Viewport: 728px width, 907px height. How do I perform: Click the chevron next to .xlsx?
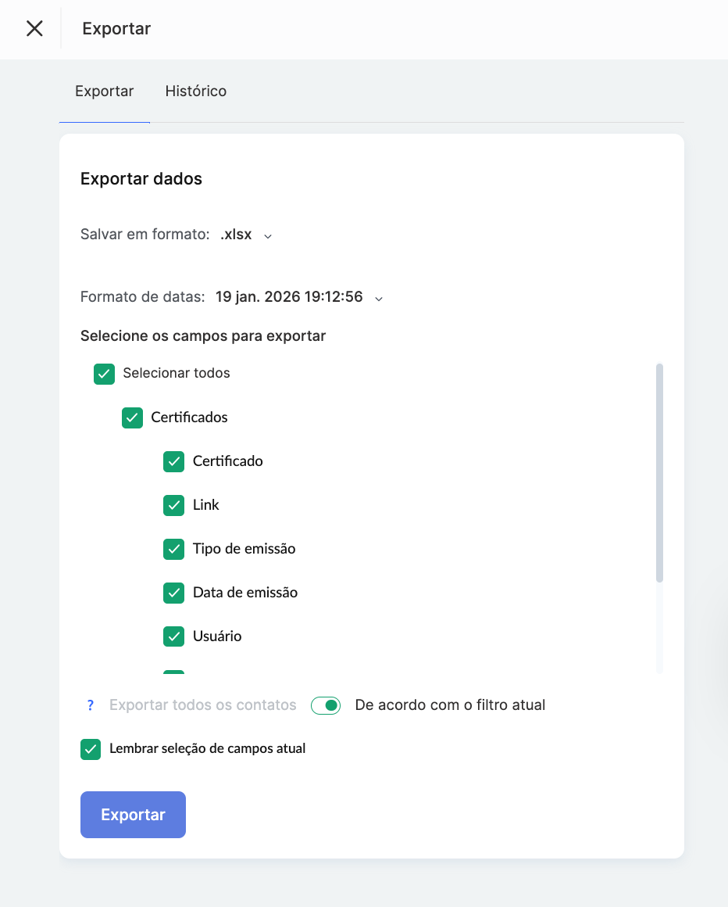pos(268,235)
